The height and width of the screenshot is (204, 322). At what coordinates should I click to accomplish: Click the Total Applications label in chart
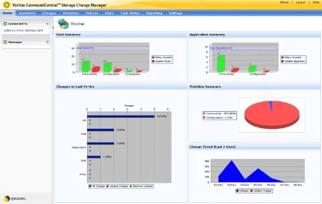point(221,48)
